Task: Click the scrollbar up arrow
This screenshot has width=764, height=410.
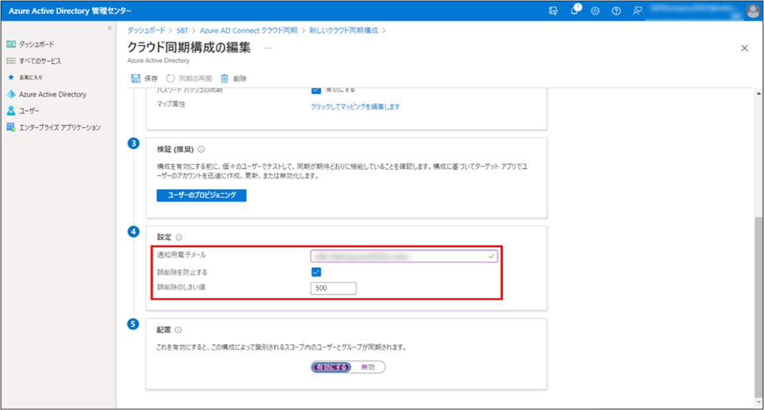Action: [x=759, y=93]
